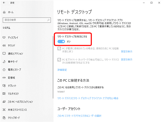
Task: Click the タブレット icon
Action: point(4,86)
